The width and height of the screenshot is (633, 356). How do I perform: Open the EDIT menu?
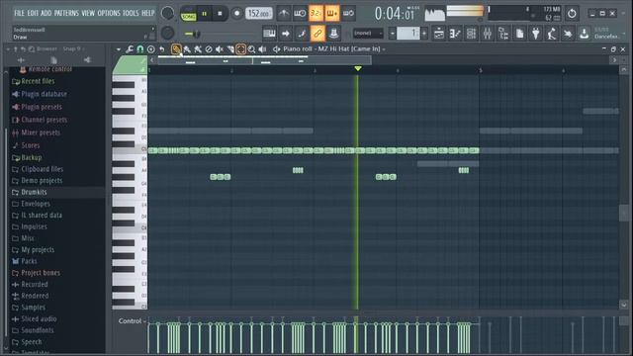click(33, 13)
